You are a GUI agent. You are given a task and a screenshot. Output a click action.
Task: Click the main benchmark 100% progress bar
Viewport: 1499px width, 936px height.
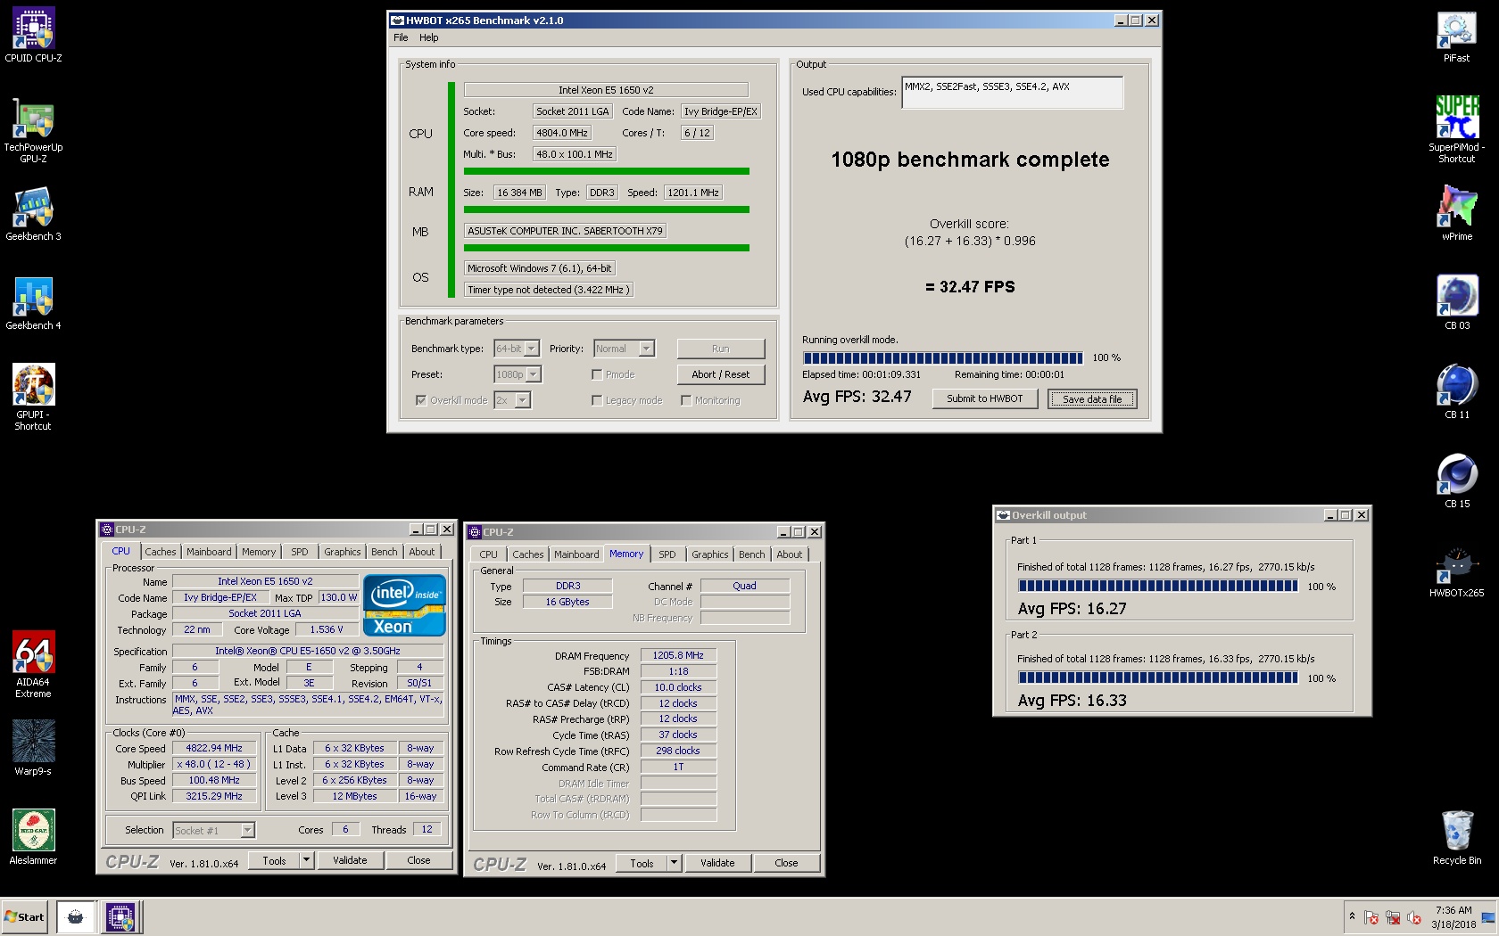click(x=943, y=357)
